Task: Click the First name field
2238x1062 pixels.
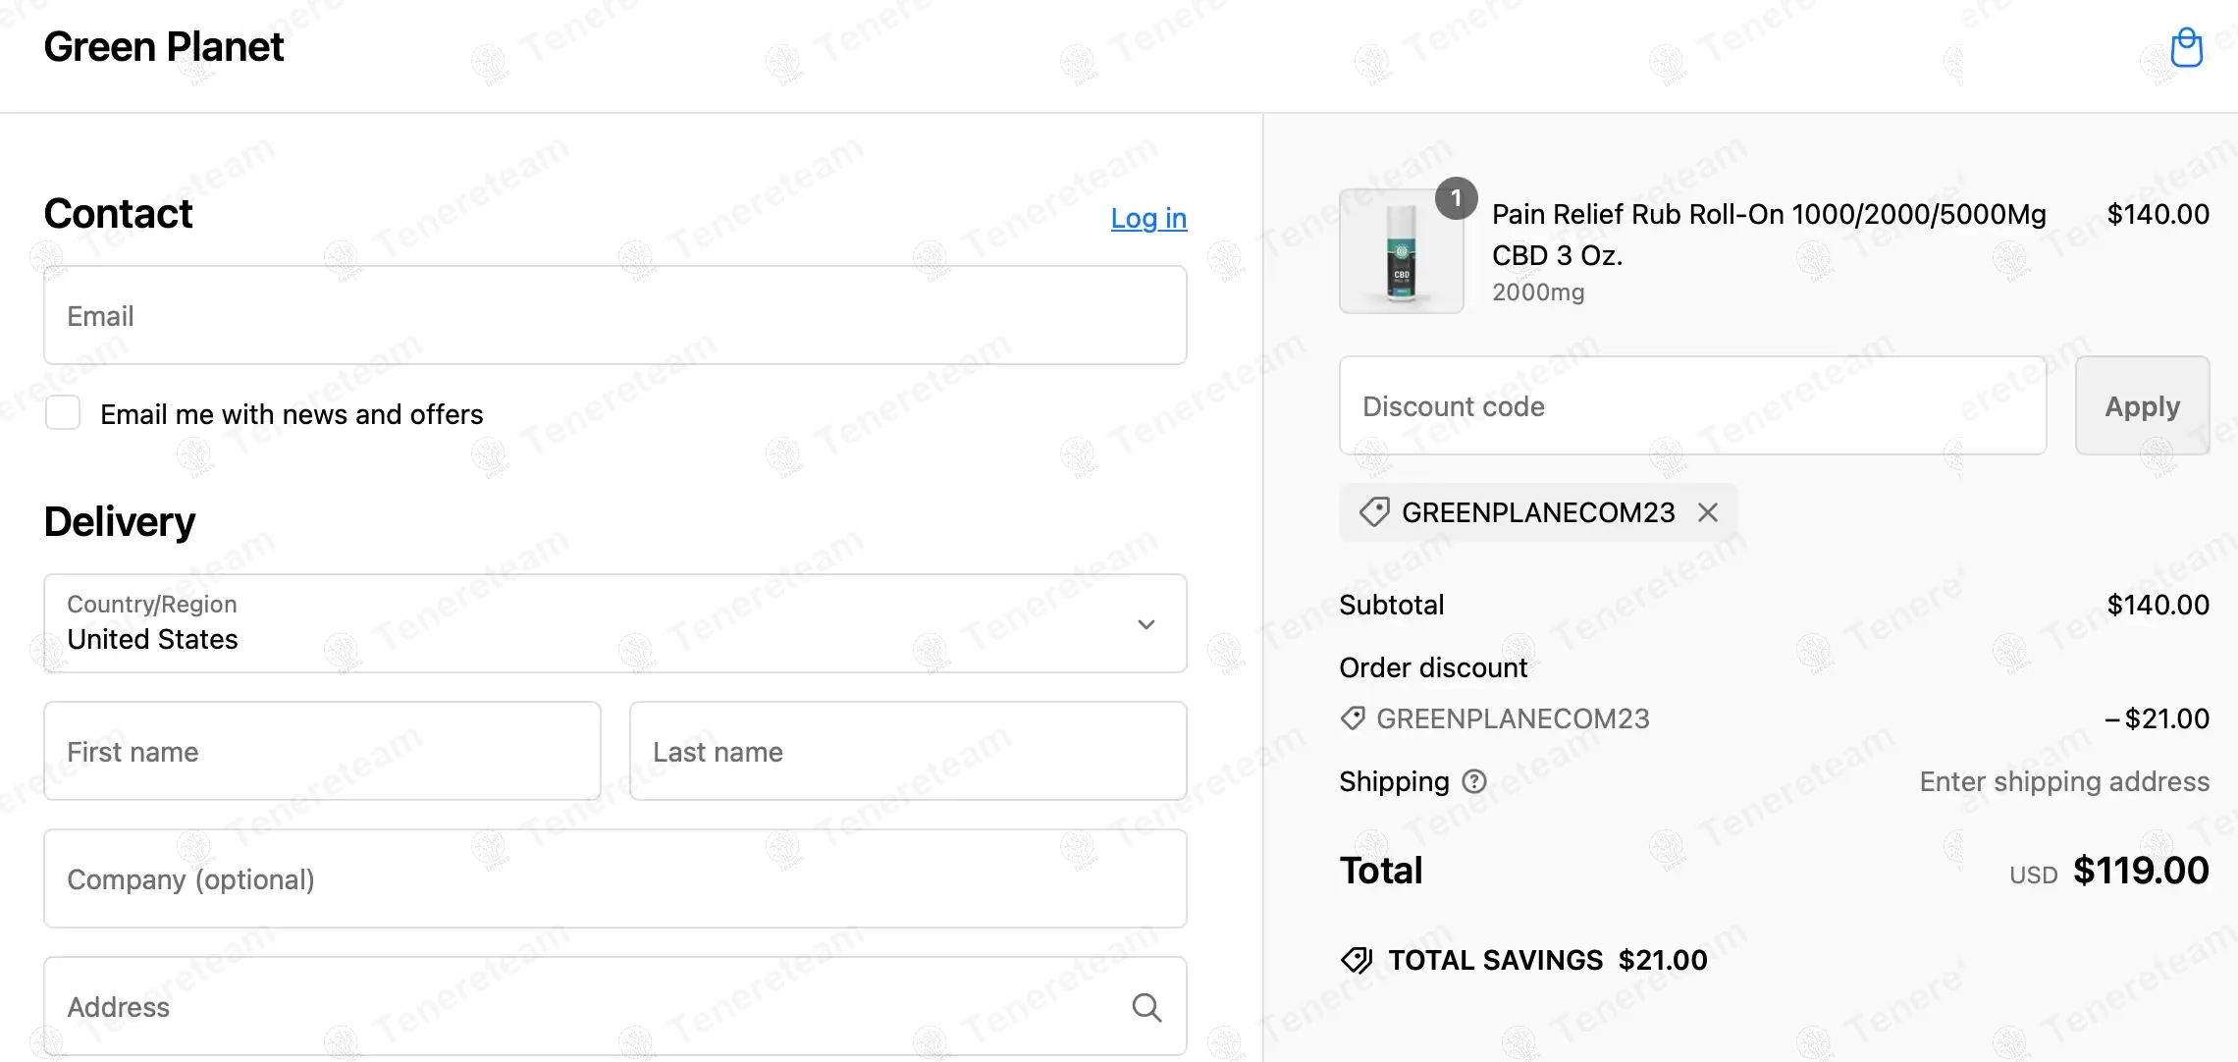Action: (322, 752)
